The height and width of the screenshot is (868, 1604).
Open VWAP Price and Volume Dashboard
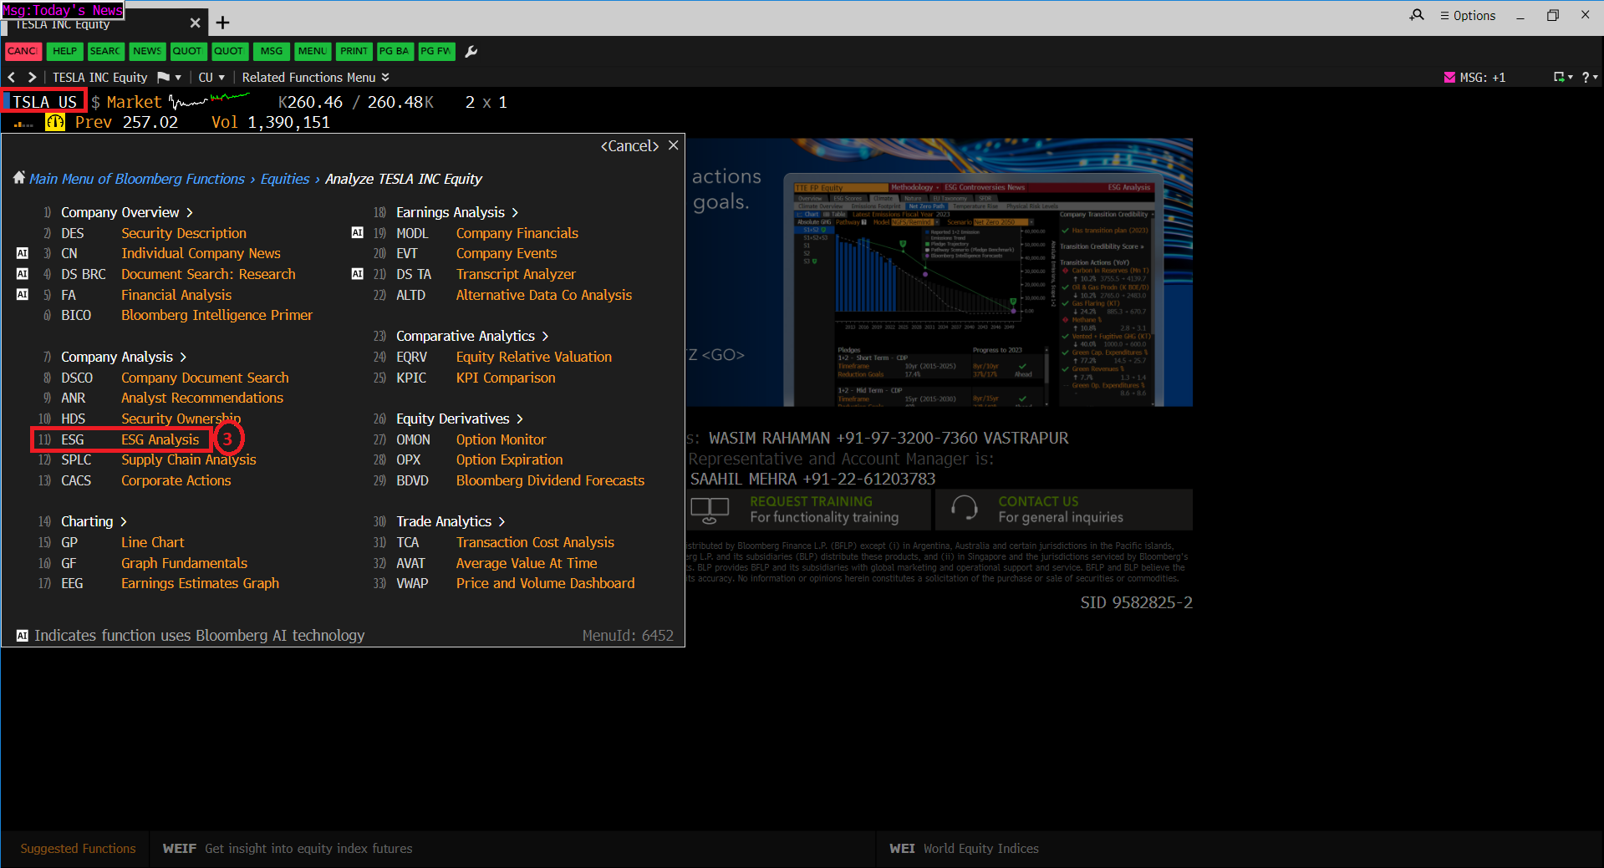click(516, 583)
